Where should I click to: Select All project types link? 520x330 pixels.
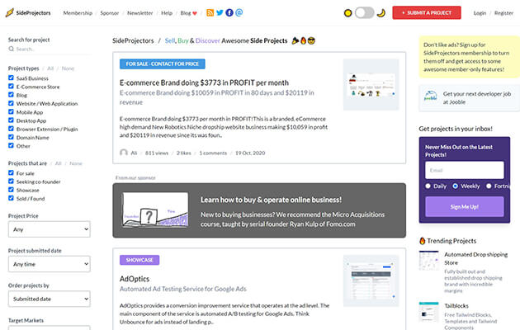pos(50,68)
